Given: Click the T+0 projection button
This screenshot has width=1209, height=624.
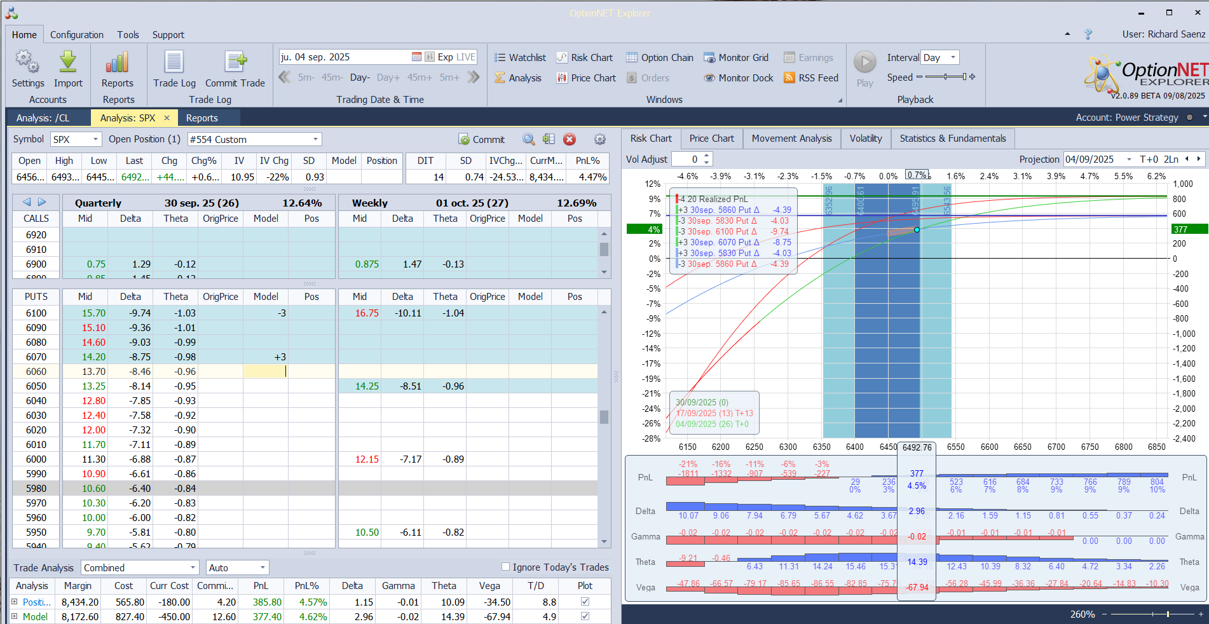Looking at the screenshot, I should click(1149, 159).
